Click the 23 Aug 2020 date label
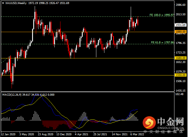The width and height of the screenshot is (188, 137). click(46, 134)
